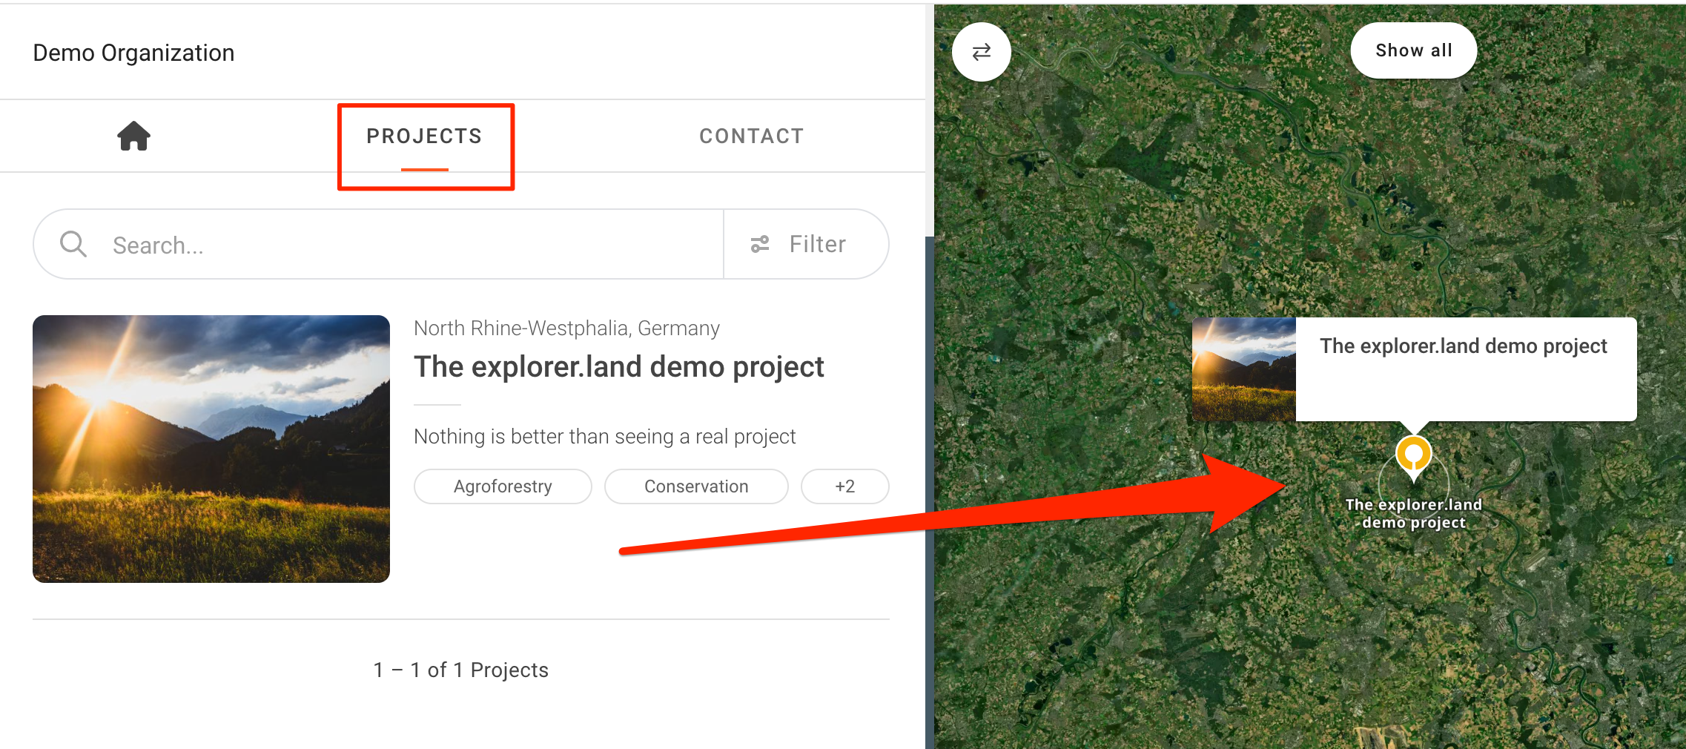Screen dimensions: 1686x749
Task: Click the filter sliders icon
Action: click(x=760, y=244)
